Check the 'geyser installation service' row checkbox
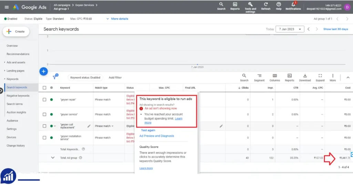The height and width of the screenshot is (185, 353). tap(44, 138)
